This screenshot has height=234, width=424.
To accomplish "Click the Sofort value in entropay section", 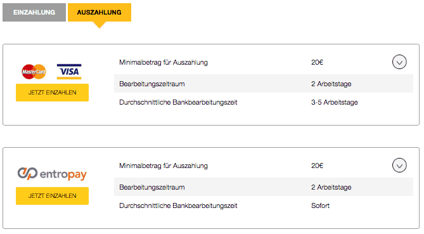I will pyautogui.click(x=321, y=205).
